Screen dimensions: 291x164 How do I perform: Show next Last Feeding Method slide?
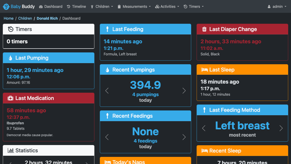281,128
